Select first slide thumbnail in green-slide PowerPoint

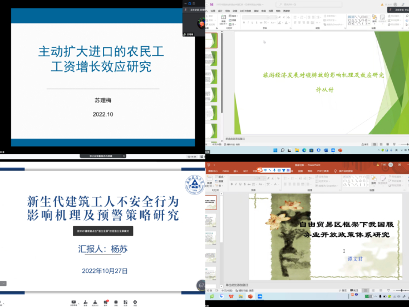pos(212,42)
